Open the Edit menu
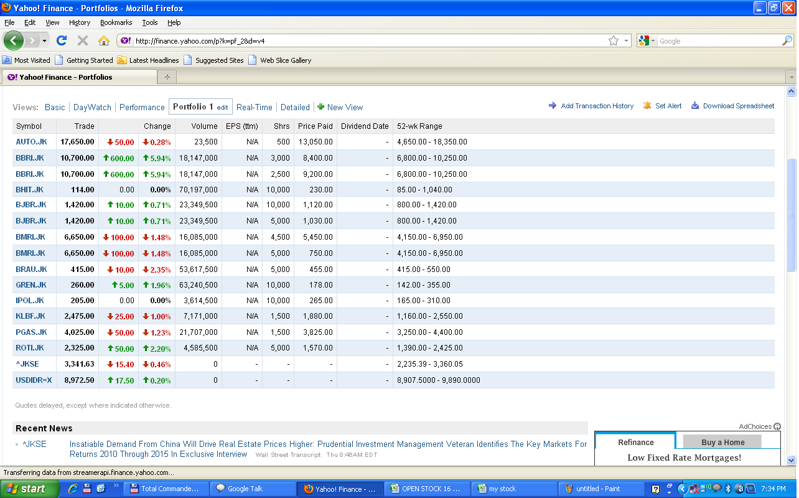Screen dimensions: 799x498 click(x=30, y=22)
